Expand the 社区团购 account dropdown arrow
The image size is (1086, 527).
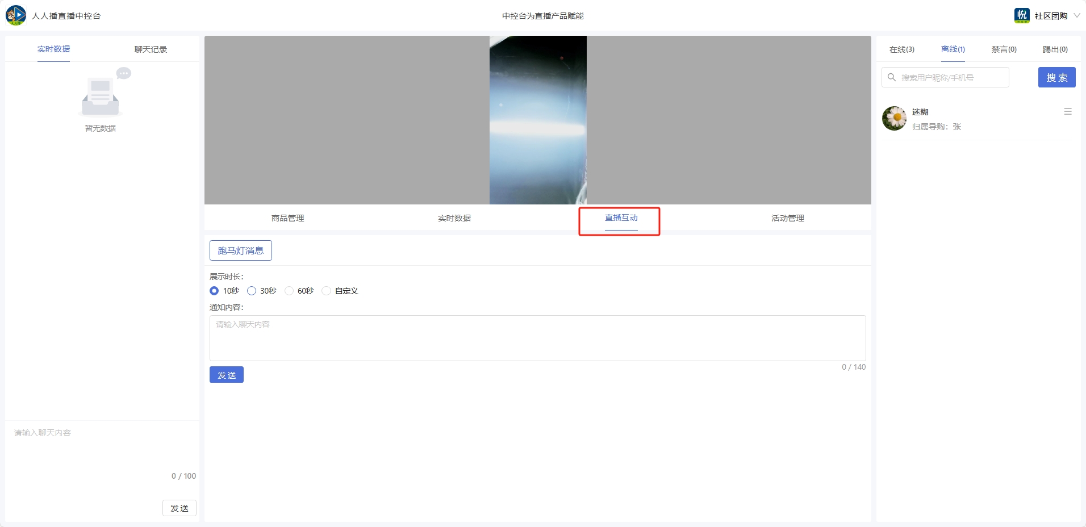[1076, 15]
